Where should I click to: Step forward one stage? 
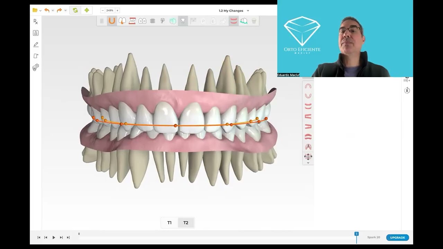tap(61, 237)
